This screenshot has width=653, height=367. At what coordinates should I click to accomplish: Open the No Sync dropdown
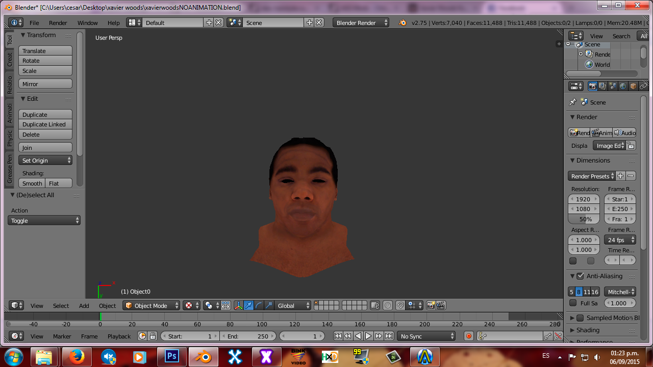[x=426, y=336]
